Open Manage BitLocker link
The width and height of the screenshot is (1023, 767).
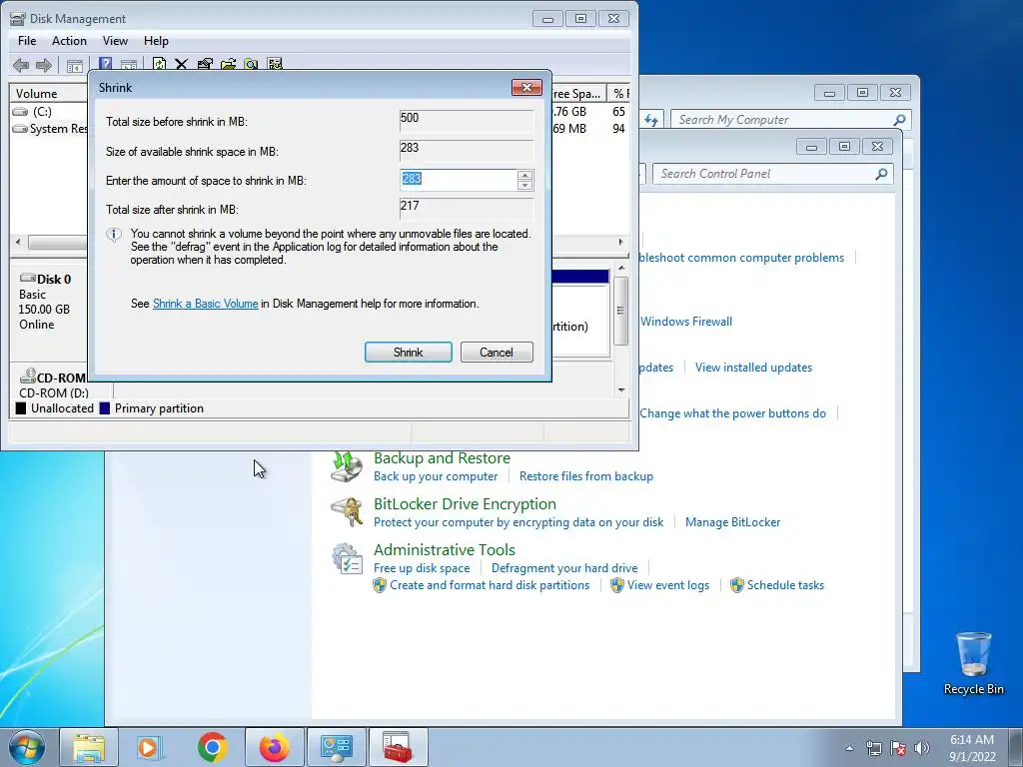point(732,521)
